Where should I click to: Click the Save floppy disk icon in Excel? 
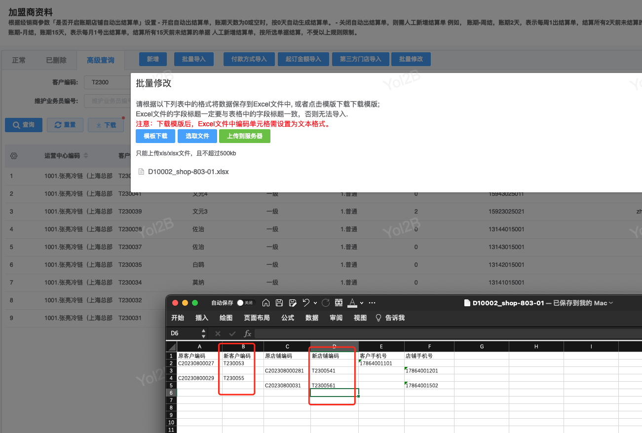[x=279, y=303]
